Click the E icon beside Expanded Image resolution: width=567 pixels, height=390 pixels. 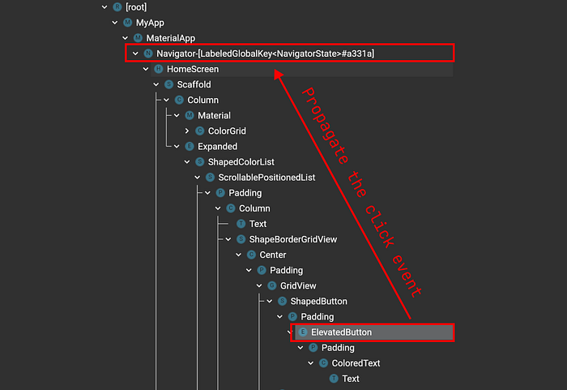(x=190, y=146)
